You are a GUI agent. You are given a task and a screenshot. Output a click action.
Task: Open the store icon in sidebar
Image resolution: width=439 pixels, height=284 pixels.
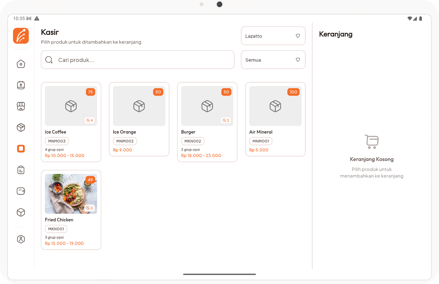(x=21, y=106)
